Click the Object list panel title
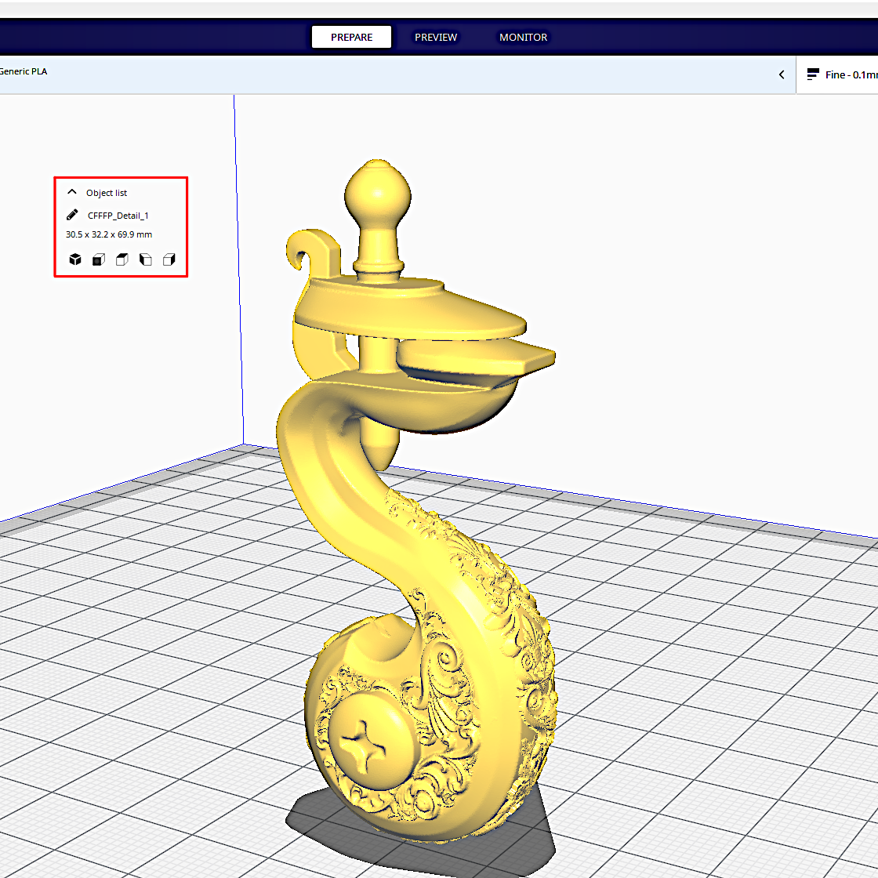Viewport: 878px width, 878px height. 107,192
